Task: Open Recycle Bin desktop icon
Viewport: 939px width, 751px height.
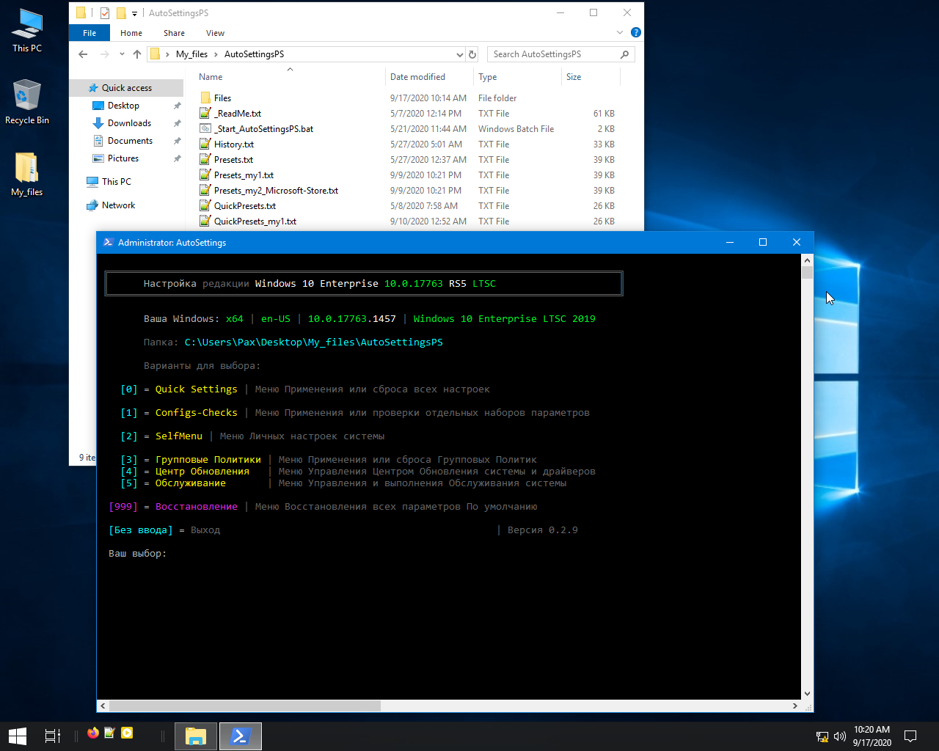Action: coord(27,103)
